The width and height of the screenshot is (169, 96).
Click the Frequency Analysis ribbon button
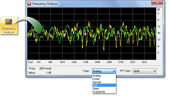pos(9,26)
